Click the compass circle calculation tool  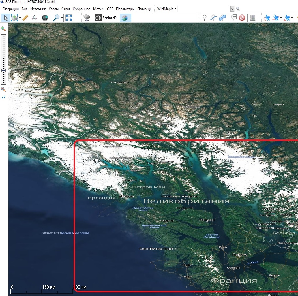[34, 18]
